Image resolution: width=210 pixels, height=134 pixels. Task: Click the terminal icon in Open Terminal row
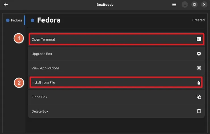pos(199,39)
